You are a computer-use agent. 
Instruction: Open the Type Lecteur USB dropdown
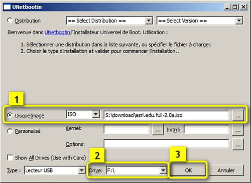(55, 170)
